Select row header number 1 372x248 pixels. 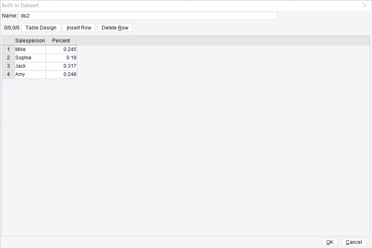click(9, 50)
